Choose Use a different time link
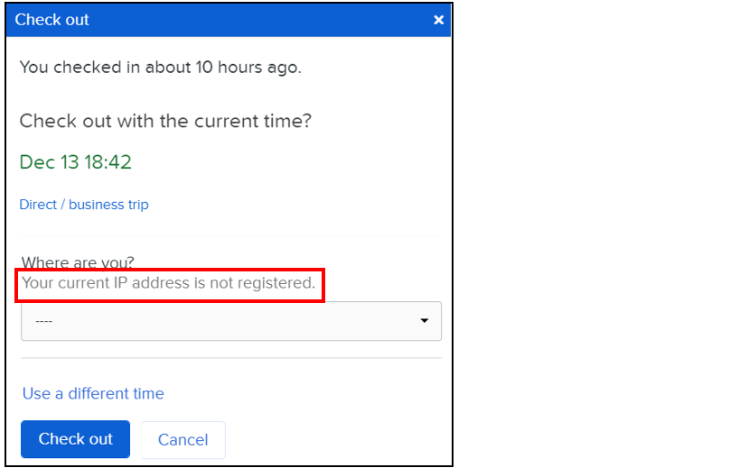739x468 pixels. pos(93,393)
